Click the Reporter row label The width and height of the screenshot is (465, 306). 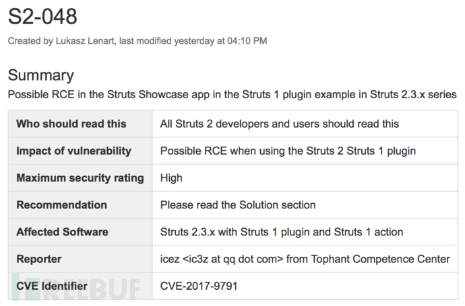click(39, 259)
